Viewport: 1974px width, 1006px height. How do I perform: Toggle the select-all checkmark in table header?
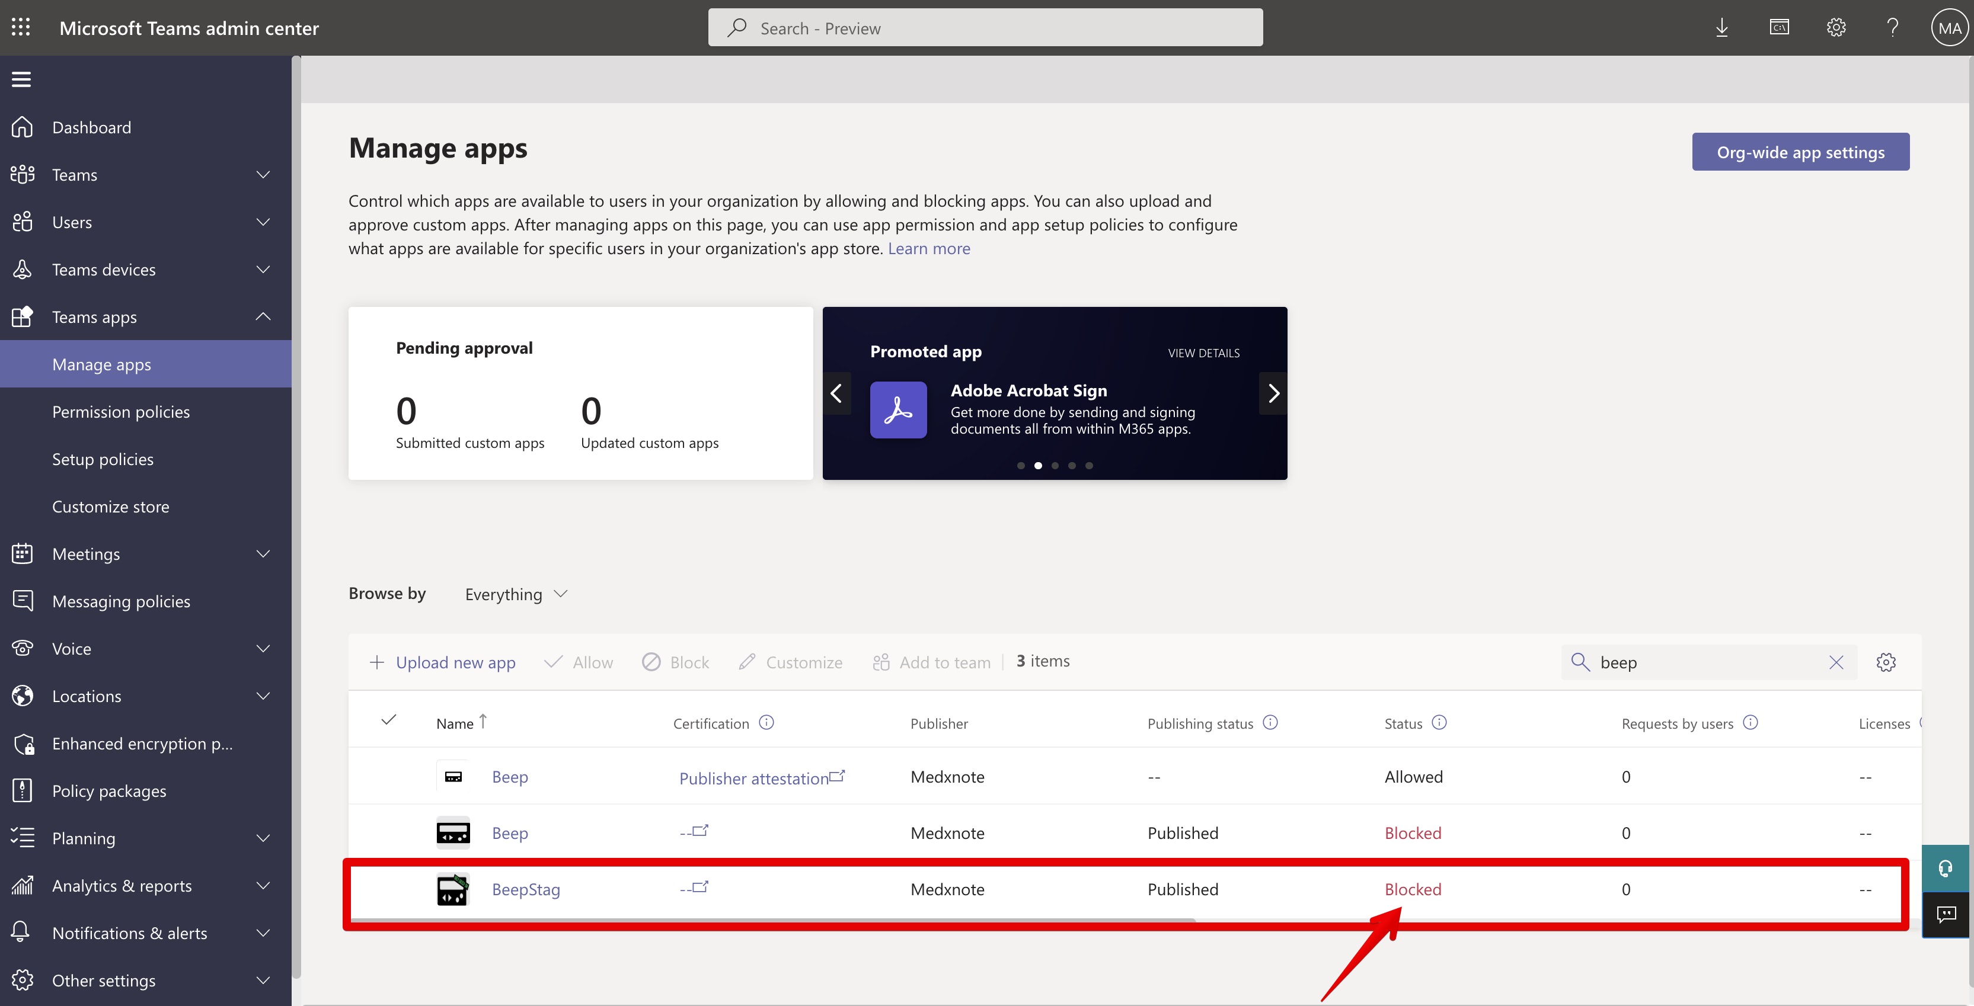pos(388,720)
